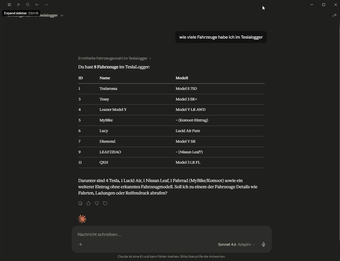Select the 'MyBike' name cell

click(x=106, y=120)
